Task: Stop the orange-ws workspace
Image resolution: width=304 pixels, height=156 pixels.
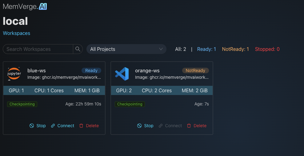Action: click(145, 126)
